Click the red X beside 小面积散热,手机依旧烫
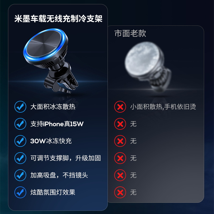 [120, 107]
